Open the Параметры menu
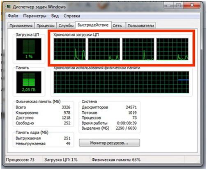 tap(34, 16)
